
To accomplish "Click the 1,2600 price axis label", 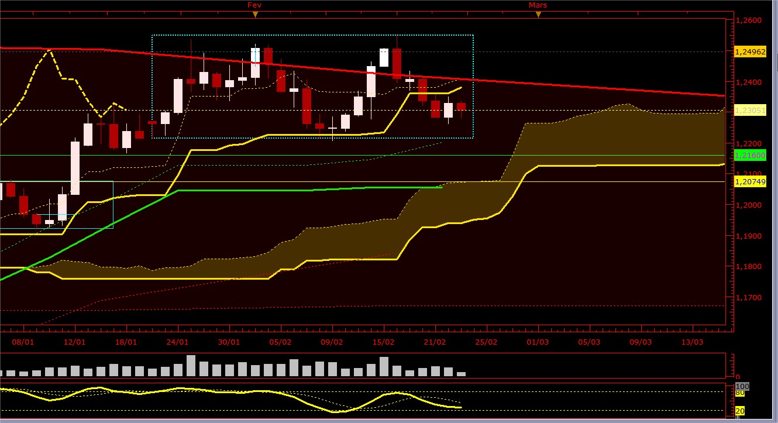I will (749, 20).
